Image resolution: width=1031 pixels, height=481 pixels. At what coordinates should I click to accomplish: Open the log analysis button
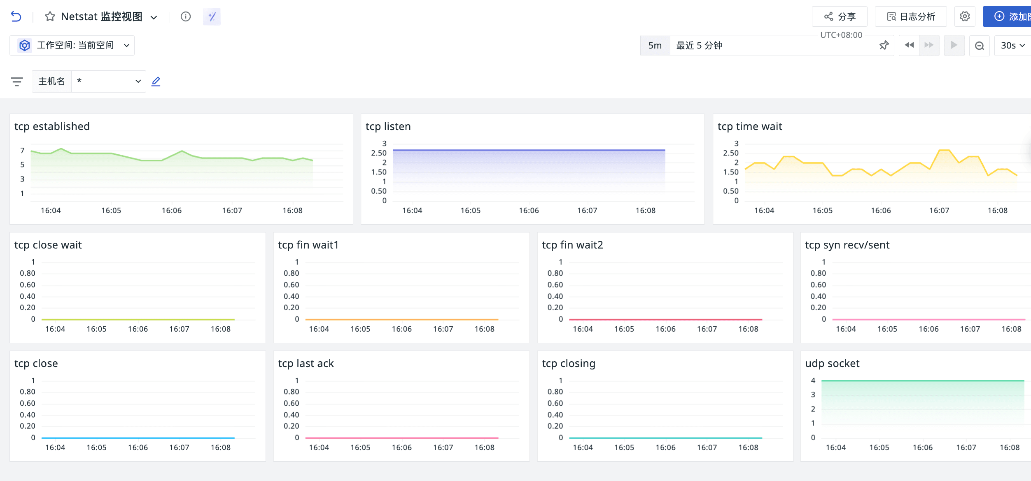[911, 16]
